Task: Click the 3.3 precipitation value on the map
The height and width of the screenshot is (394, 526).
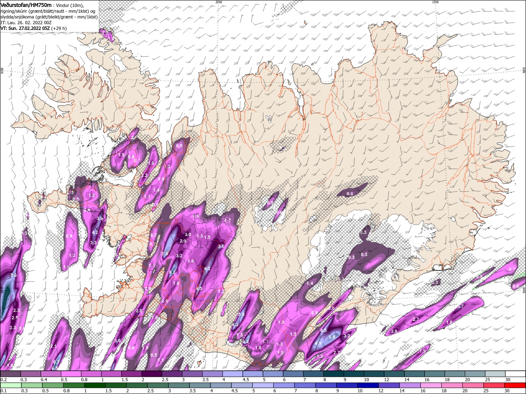Action: [x=93, y=243]
